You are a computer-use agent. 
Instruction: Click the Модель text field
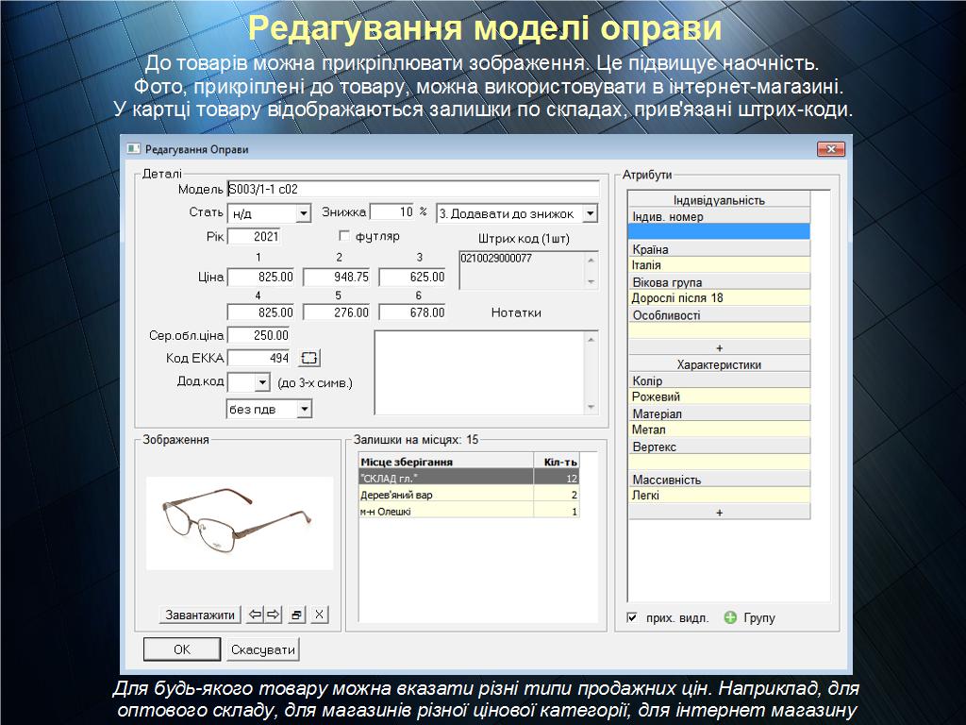click(x=412, y=189)
